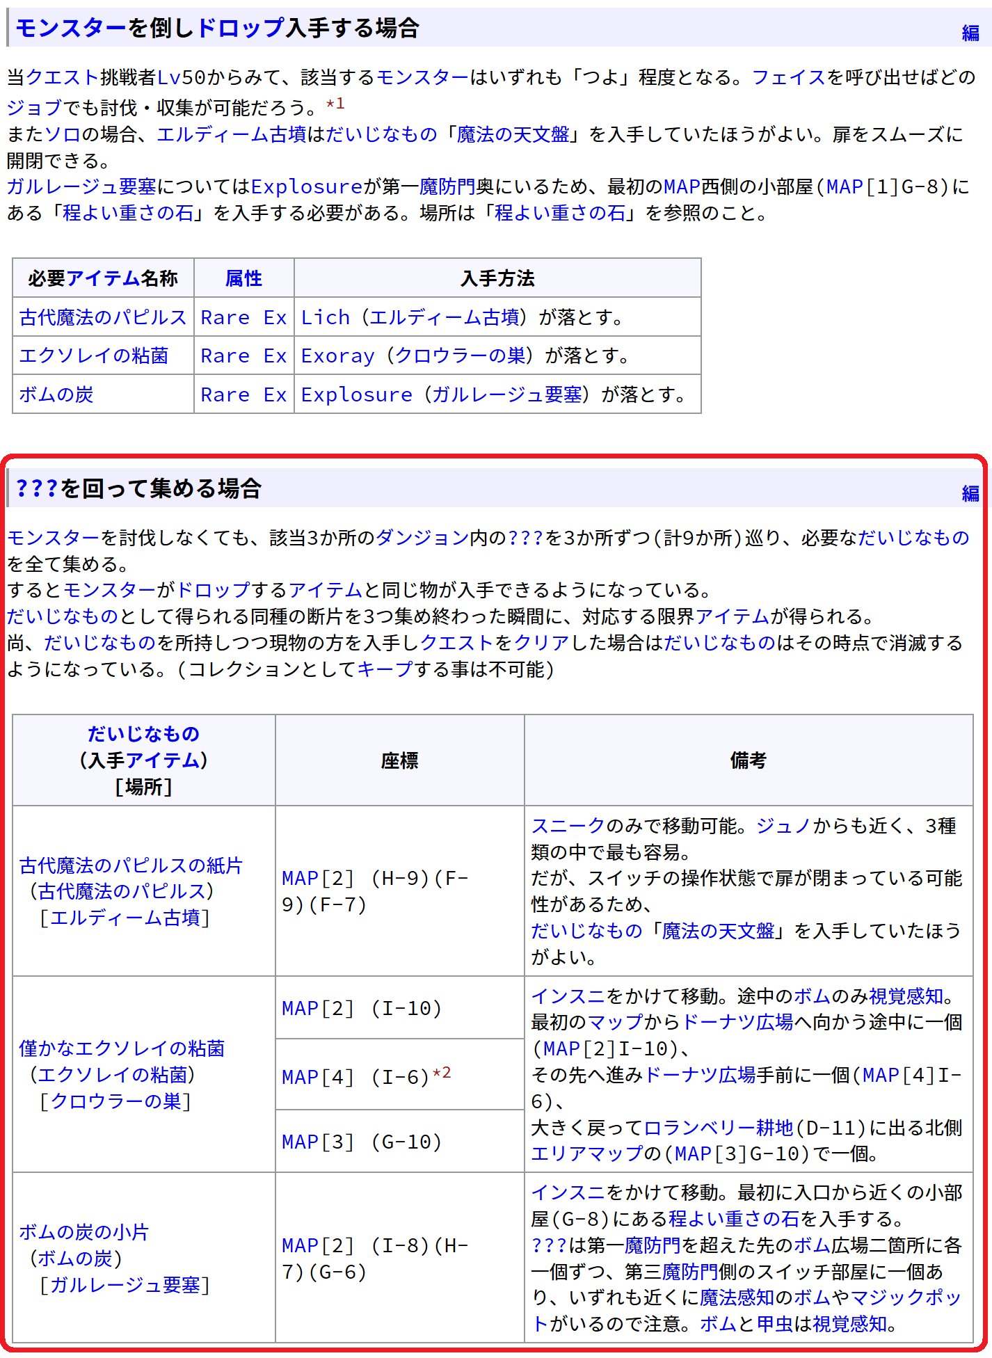Open アイテム link in 必要アイテム名称 header
Viewport: 992px width, 1358px height.
pyautogui.click(x=103, y=278)
